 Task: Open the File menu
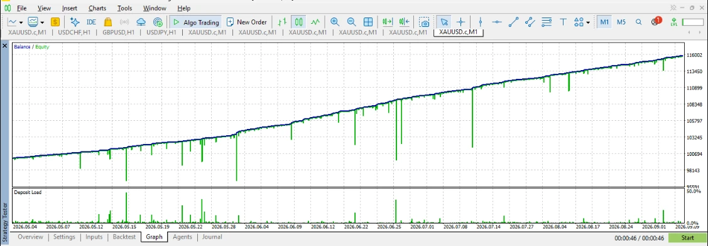21,8
